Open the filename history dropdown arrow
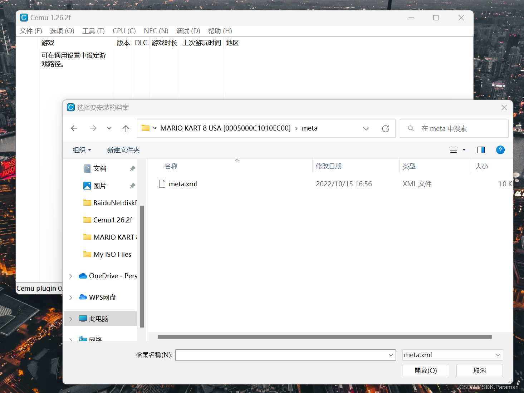Viewport: 524px width, 393px height. 391,355
